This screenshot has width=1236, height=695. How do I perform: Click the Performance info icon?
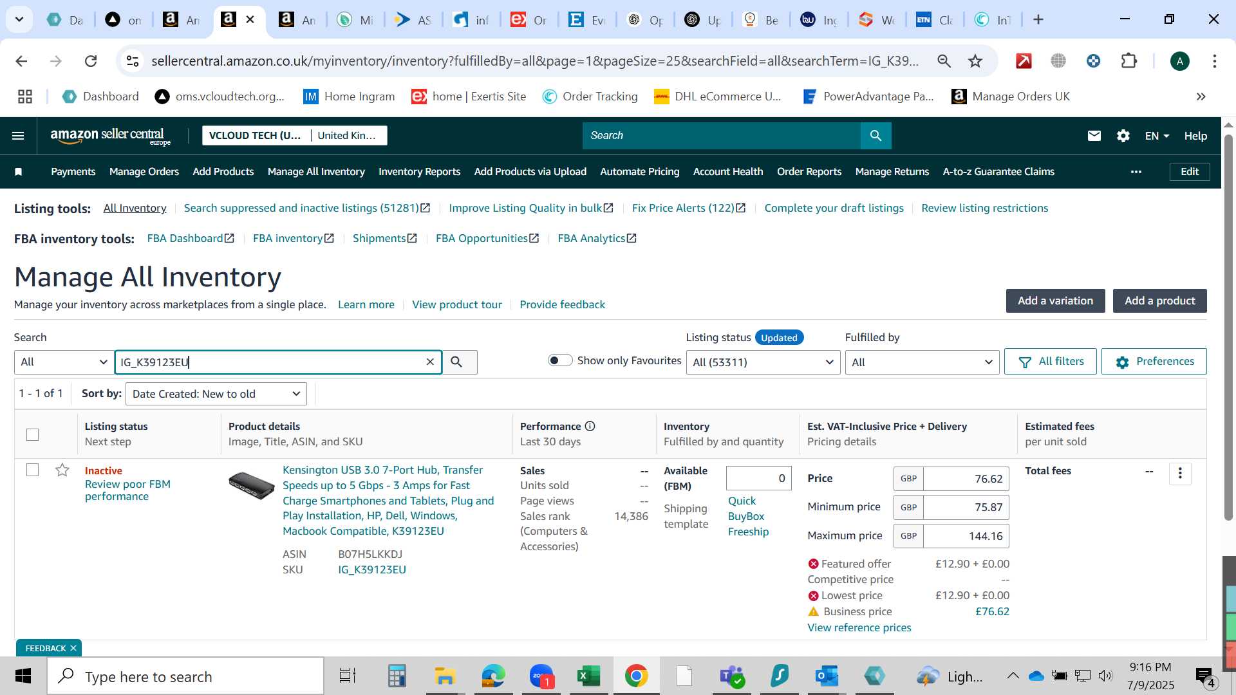[590, 426]
